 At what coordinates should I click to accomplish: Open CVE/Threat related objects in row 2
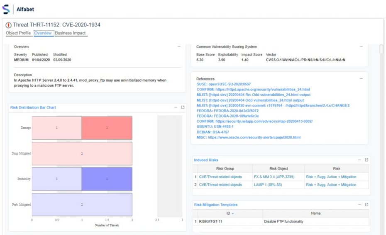(x=220, y=184)
